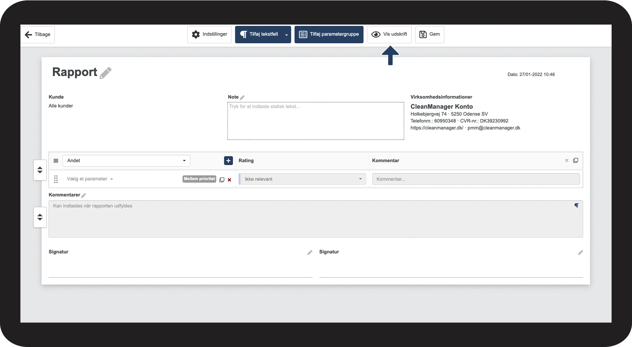Click the Mellem prioritet badge
The height and width of the screenshot is (347, 632).
(x=200, y=179)
